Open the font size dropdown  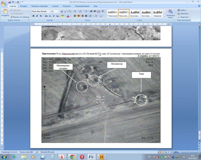coord(58,11)
